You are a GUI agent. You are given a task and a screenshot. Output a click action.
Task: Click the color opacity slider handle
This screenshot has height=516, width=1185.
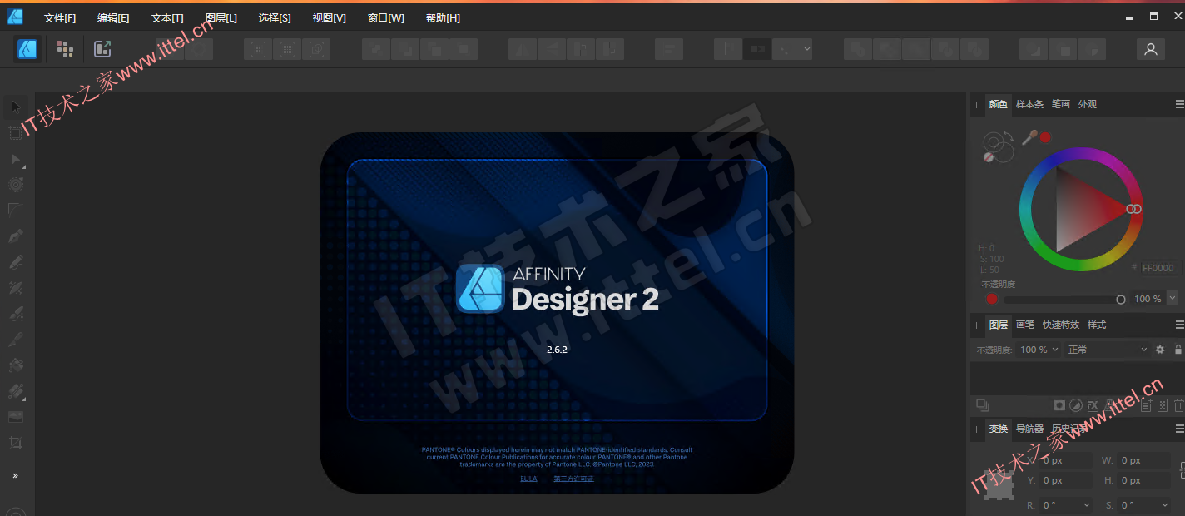[1121, 299]
